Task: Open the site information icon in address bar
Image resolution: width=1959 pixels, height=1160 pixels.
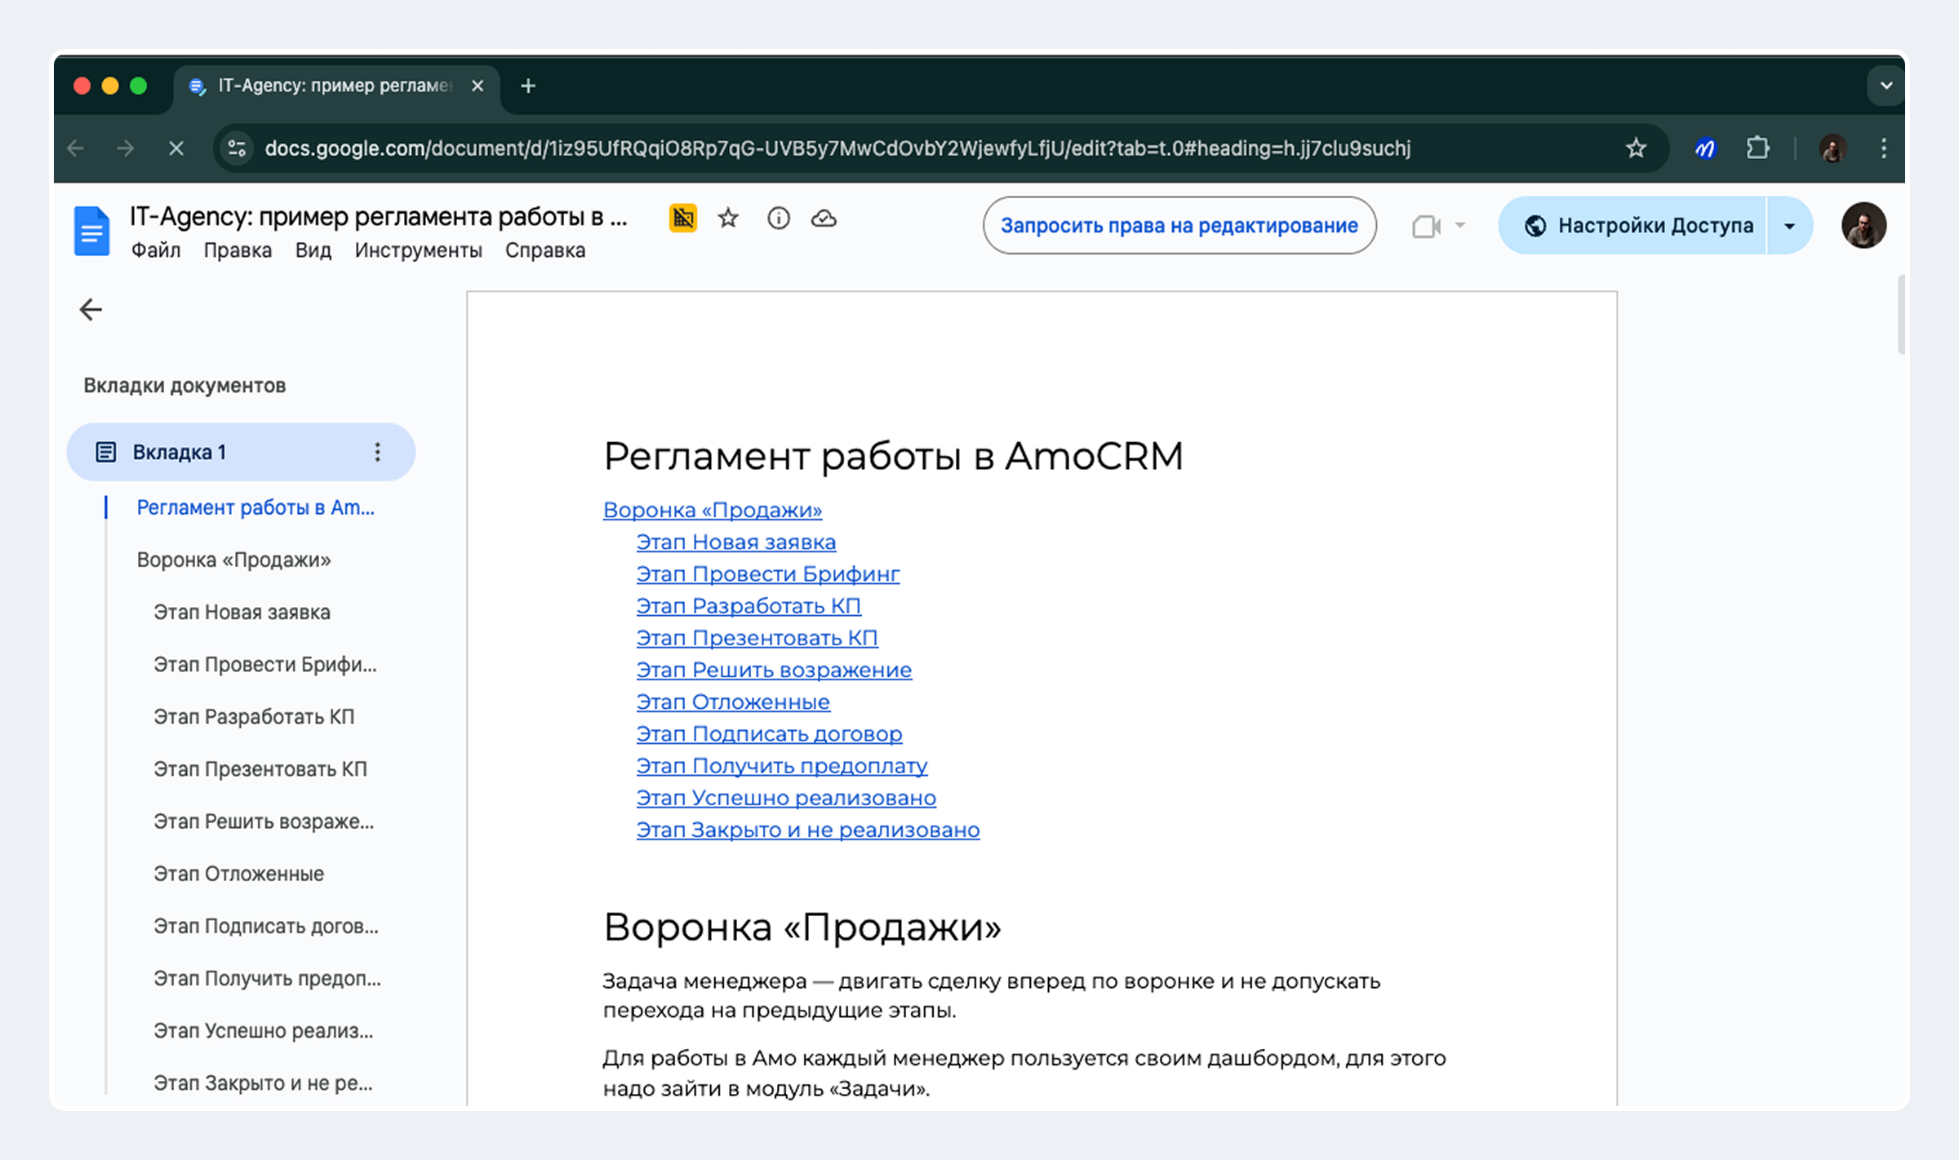Action: (237, 148)
